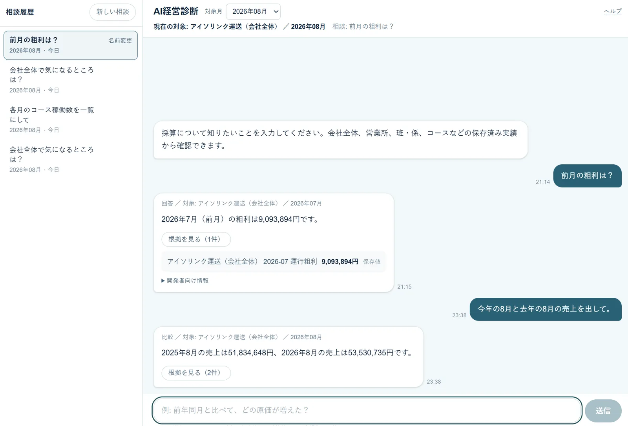Click the 前月の粗利は？ user message bubble
Image resolution: width=628 pixels, height=426 pixels.
[x=587, y=176]
